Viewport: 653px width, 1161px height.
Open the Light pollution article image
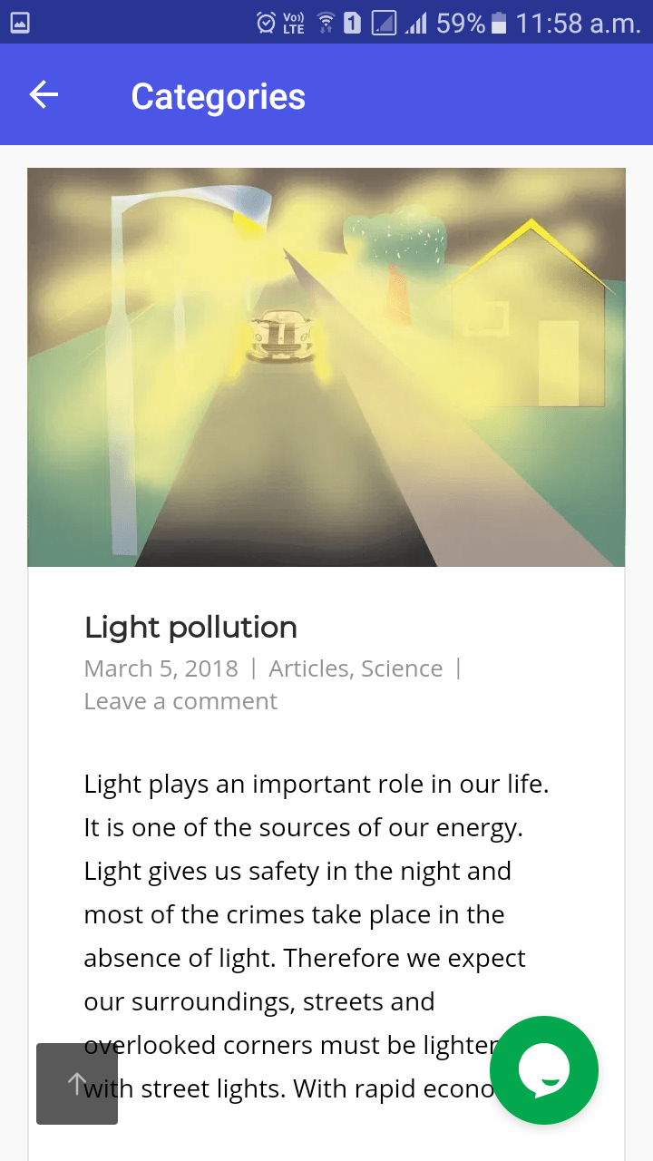pyautogui.click(x=326, y=366)
